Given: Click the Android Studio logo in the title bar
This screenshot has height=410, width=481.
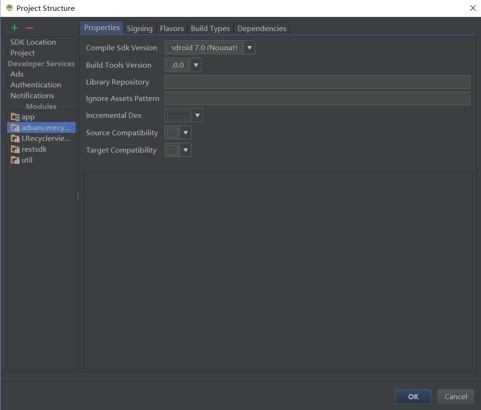Looking at the screenshot, I should tap(9, 8).
